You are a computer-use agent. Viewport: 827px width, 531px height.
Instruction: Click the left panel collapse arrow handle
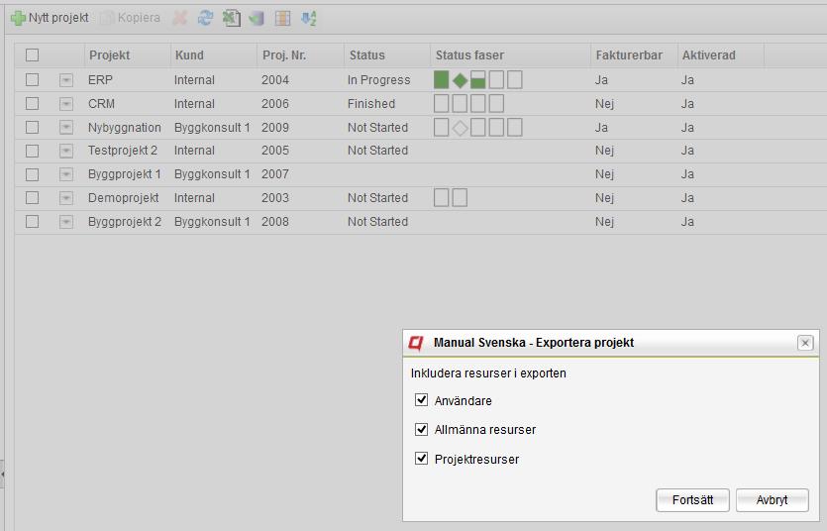click(2, 475)
